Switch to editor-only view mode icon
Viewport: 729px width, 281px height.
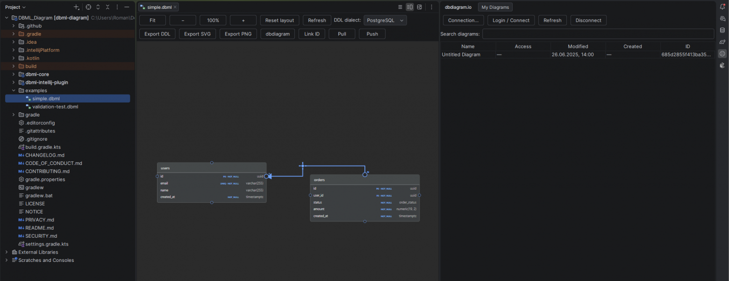pos(400,7)
